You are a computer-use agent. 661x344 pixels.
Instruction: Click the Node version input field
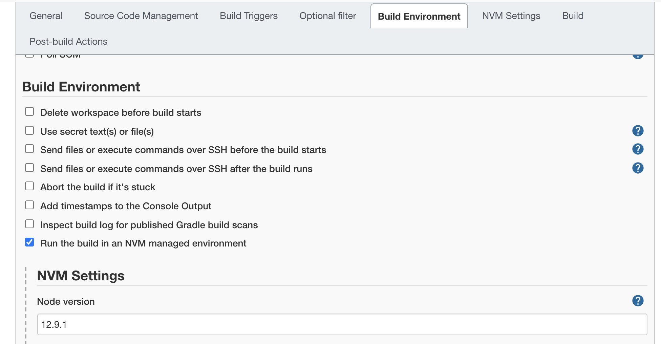[342, 324]
